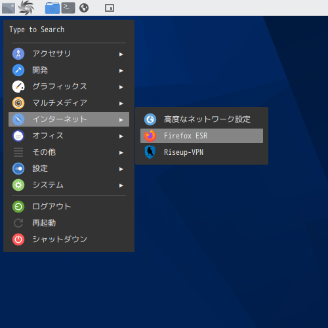Open the home folder file manager panel icon
Viewport: 328px width, 328px height.
52,8
